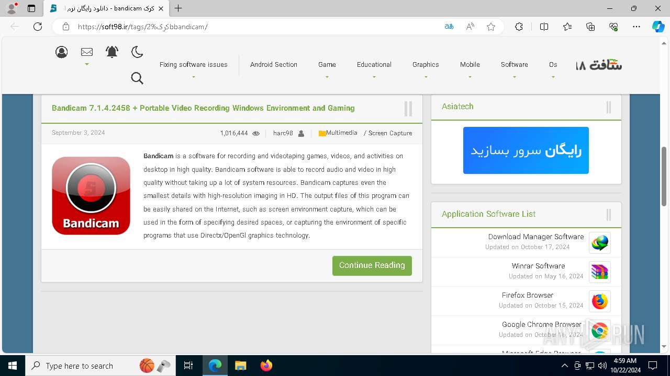Open Bandicam 7.1.4.2458 article title link

(x=203, y=108)
